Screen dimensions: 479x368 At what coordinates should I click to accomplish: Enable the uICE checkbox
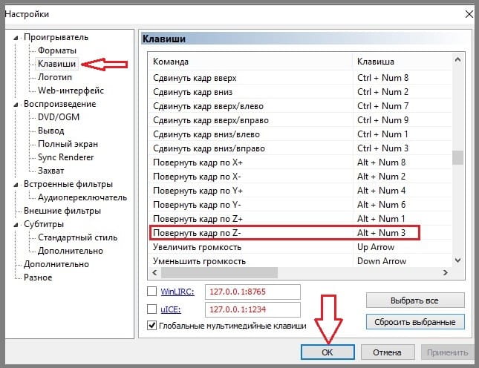[x=151, y=309]
